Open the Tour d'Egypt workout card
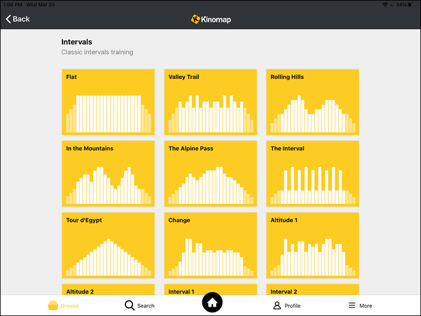The width and height of the screenshot is (421, 316). [x=108, y=245]
